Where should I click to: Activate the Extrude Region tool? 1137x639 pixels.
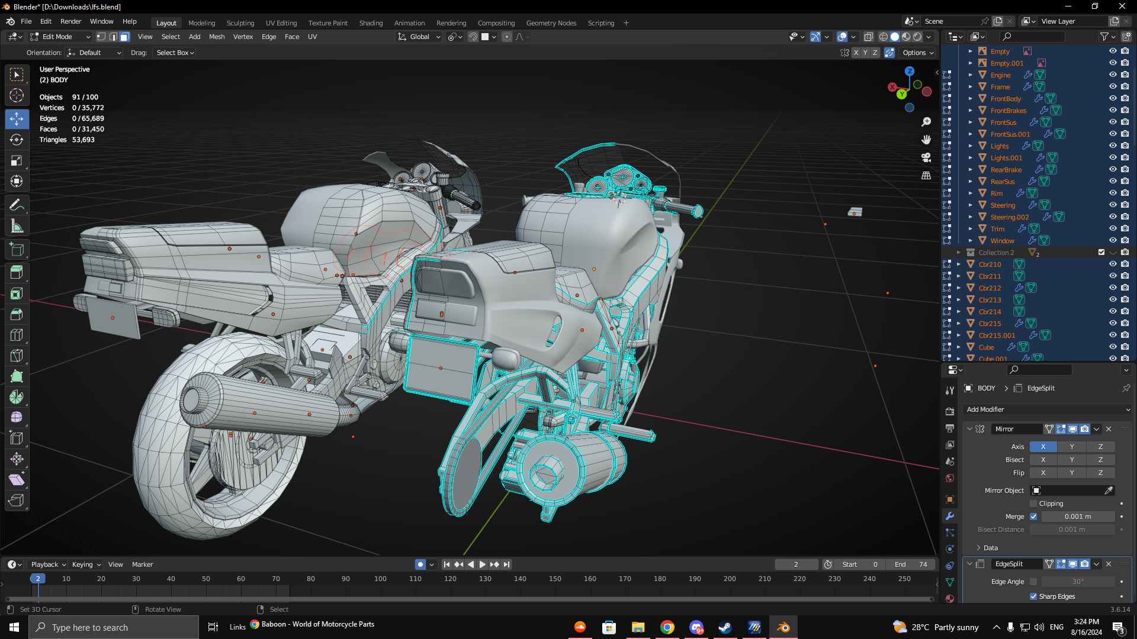[x=17, y=272]
